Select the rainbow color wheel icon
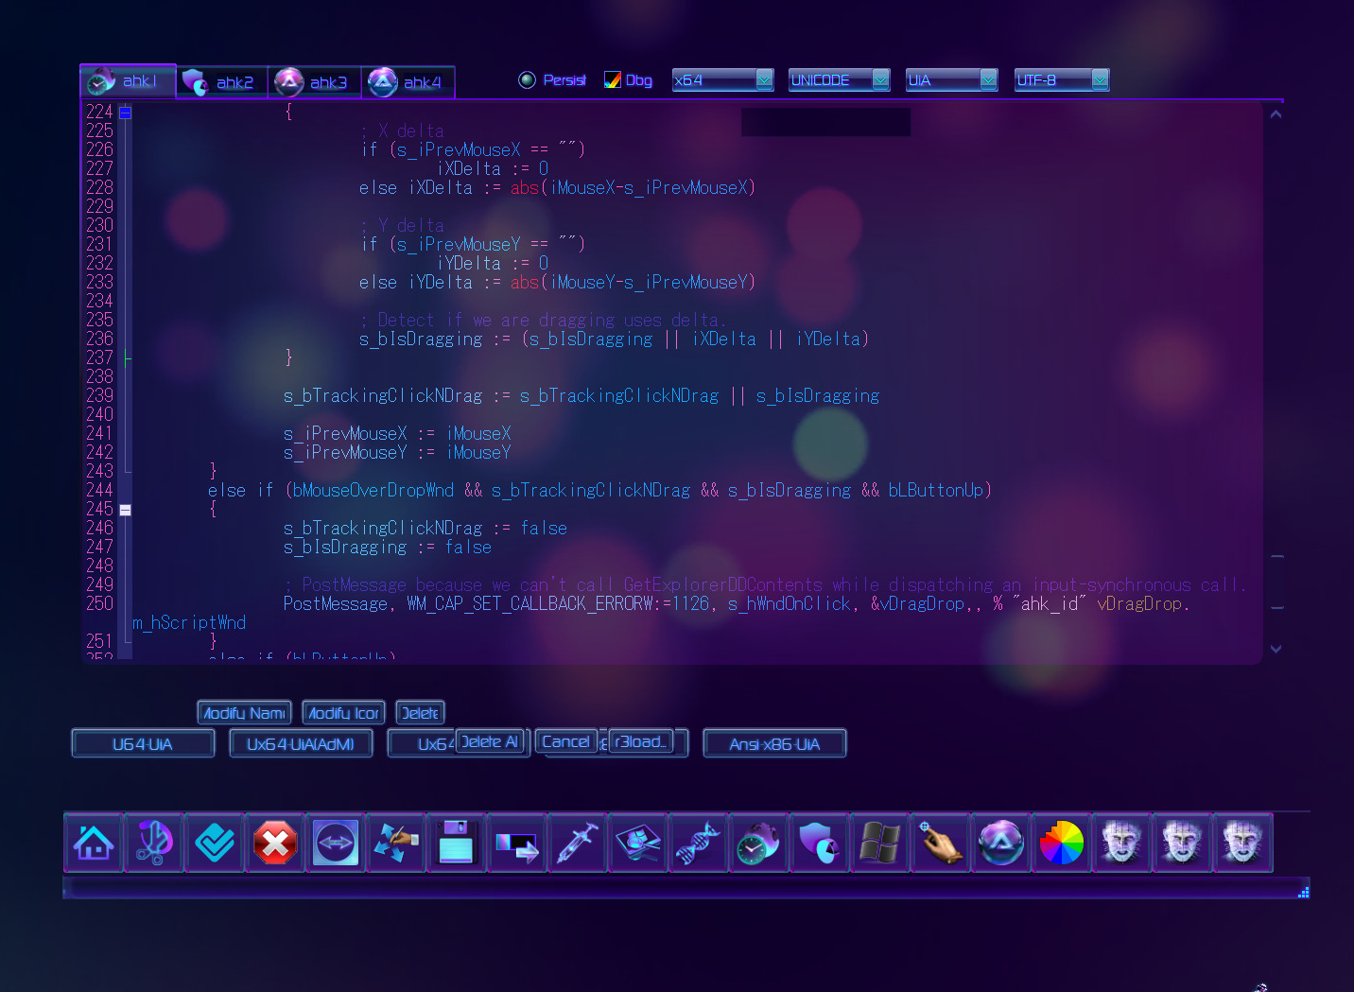 pyautogui.click(x=1062, y=843)
